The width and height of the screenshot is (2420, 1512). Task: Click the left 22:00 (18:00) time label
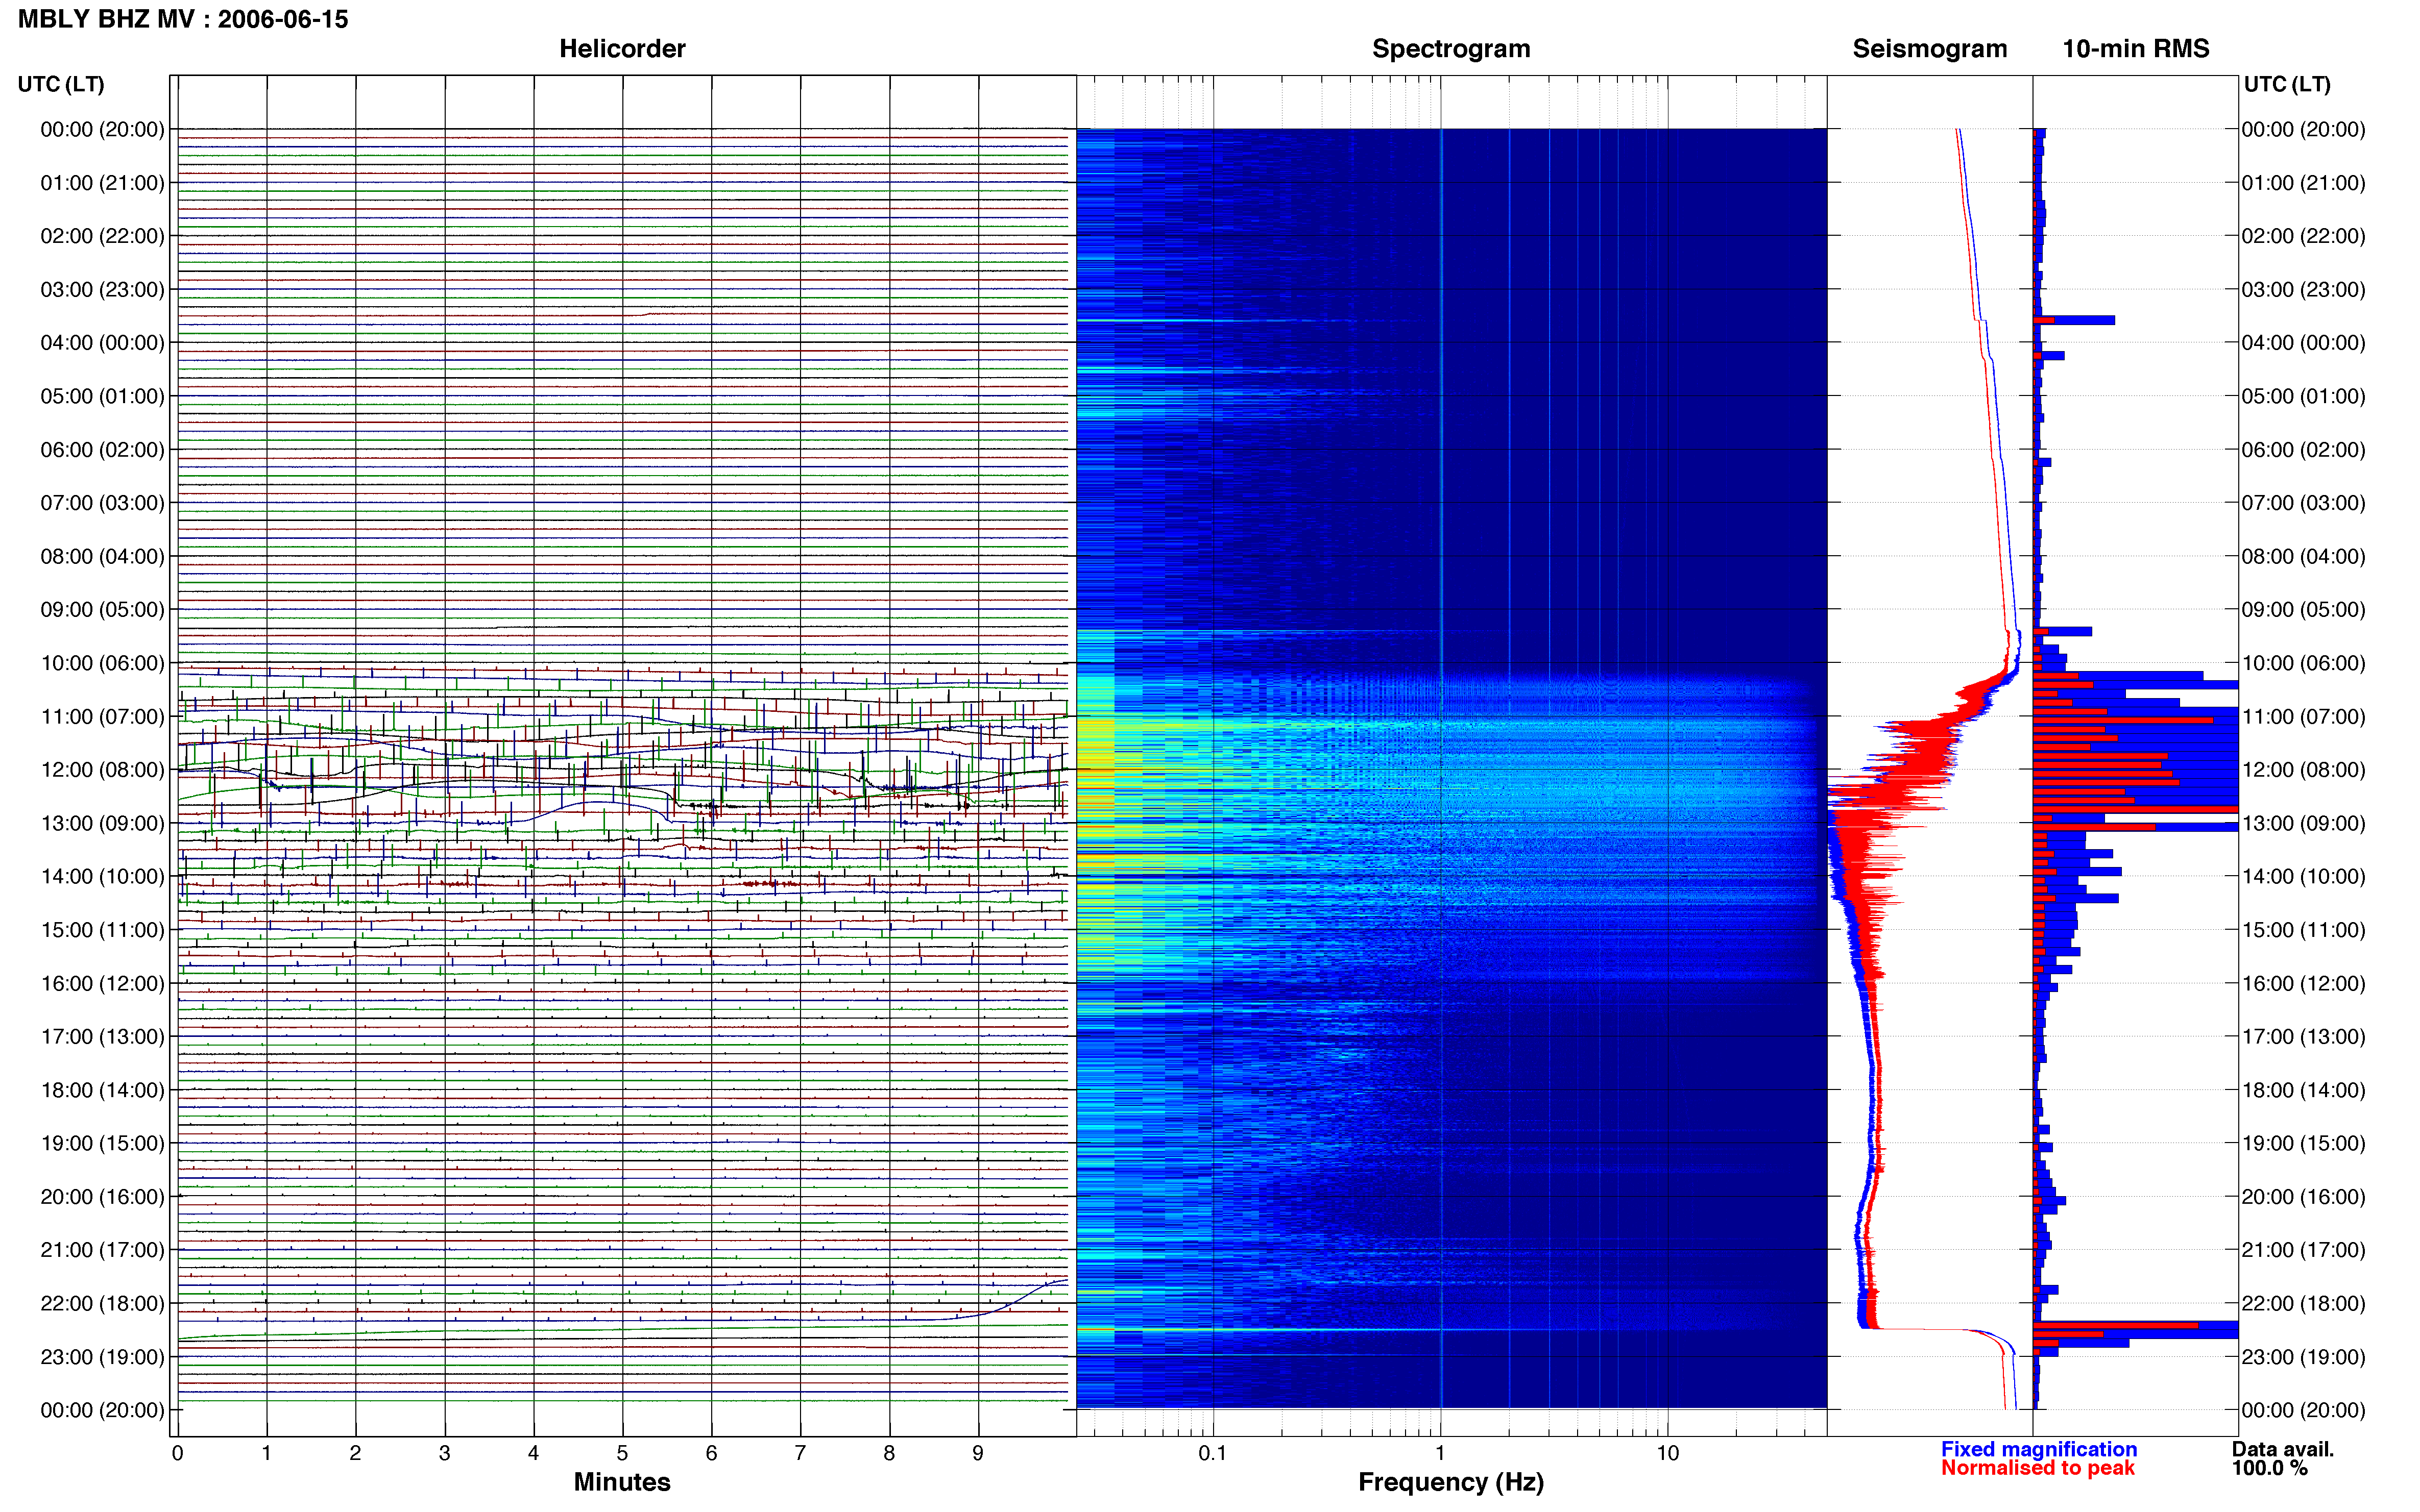point(102,1303)
